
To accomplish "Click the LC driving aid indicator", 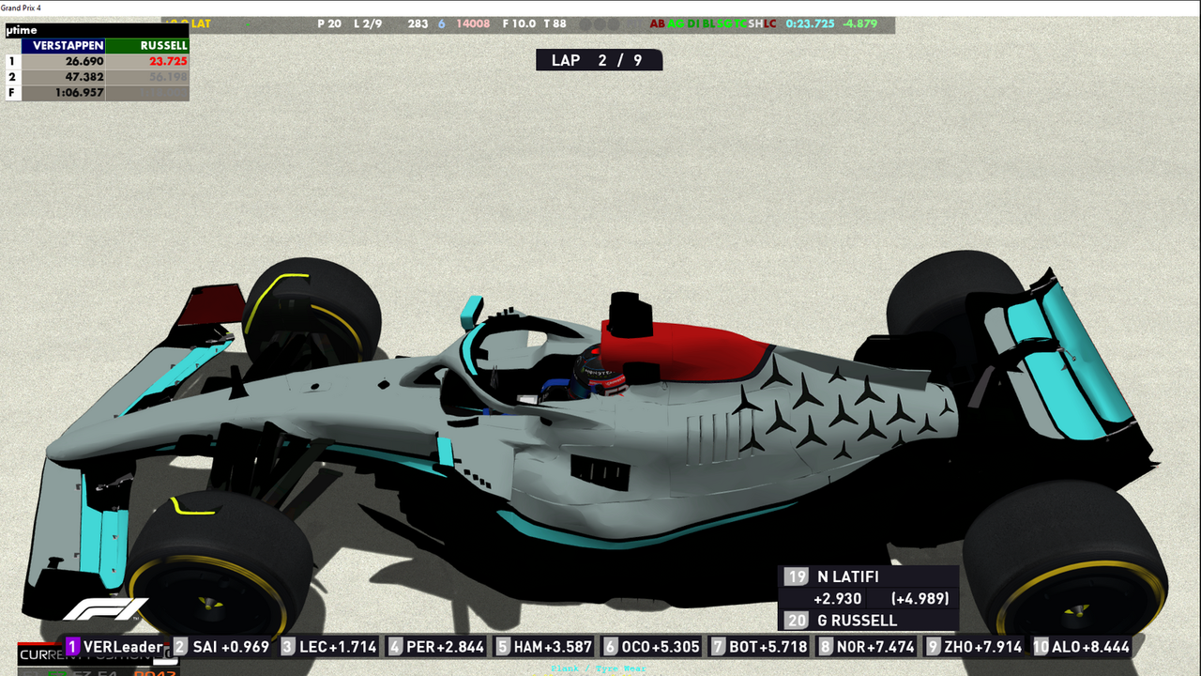I will 770,23.
